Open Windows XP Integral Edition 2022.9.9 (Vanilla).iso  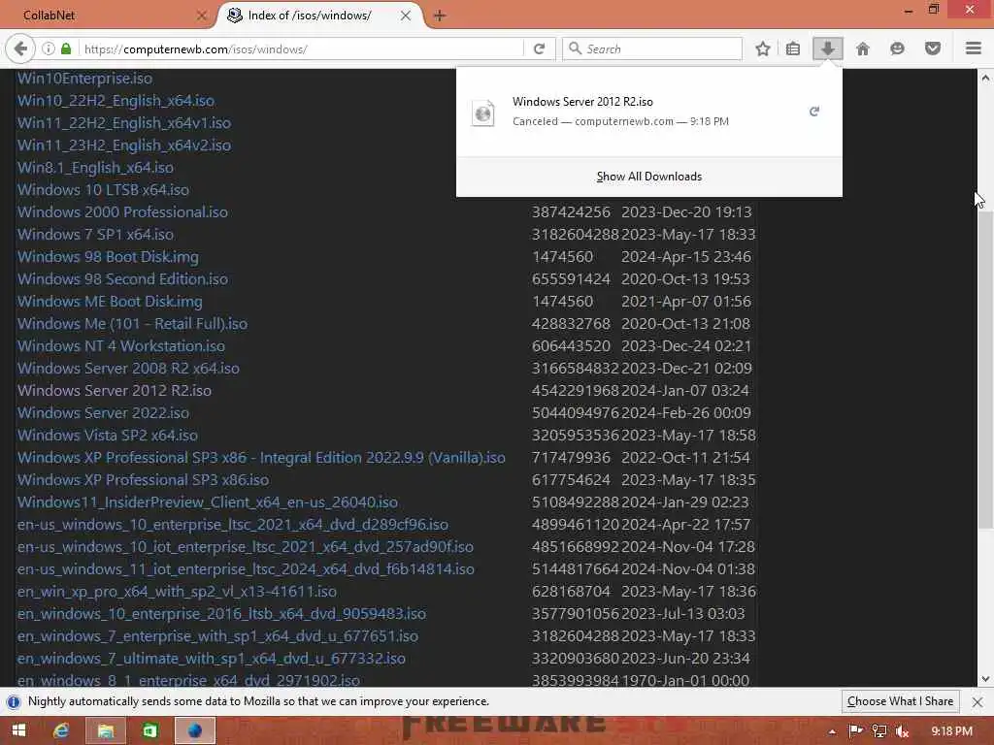[261, 458]
